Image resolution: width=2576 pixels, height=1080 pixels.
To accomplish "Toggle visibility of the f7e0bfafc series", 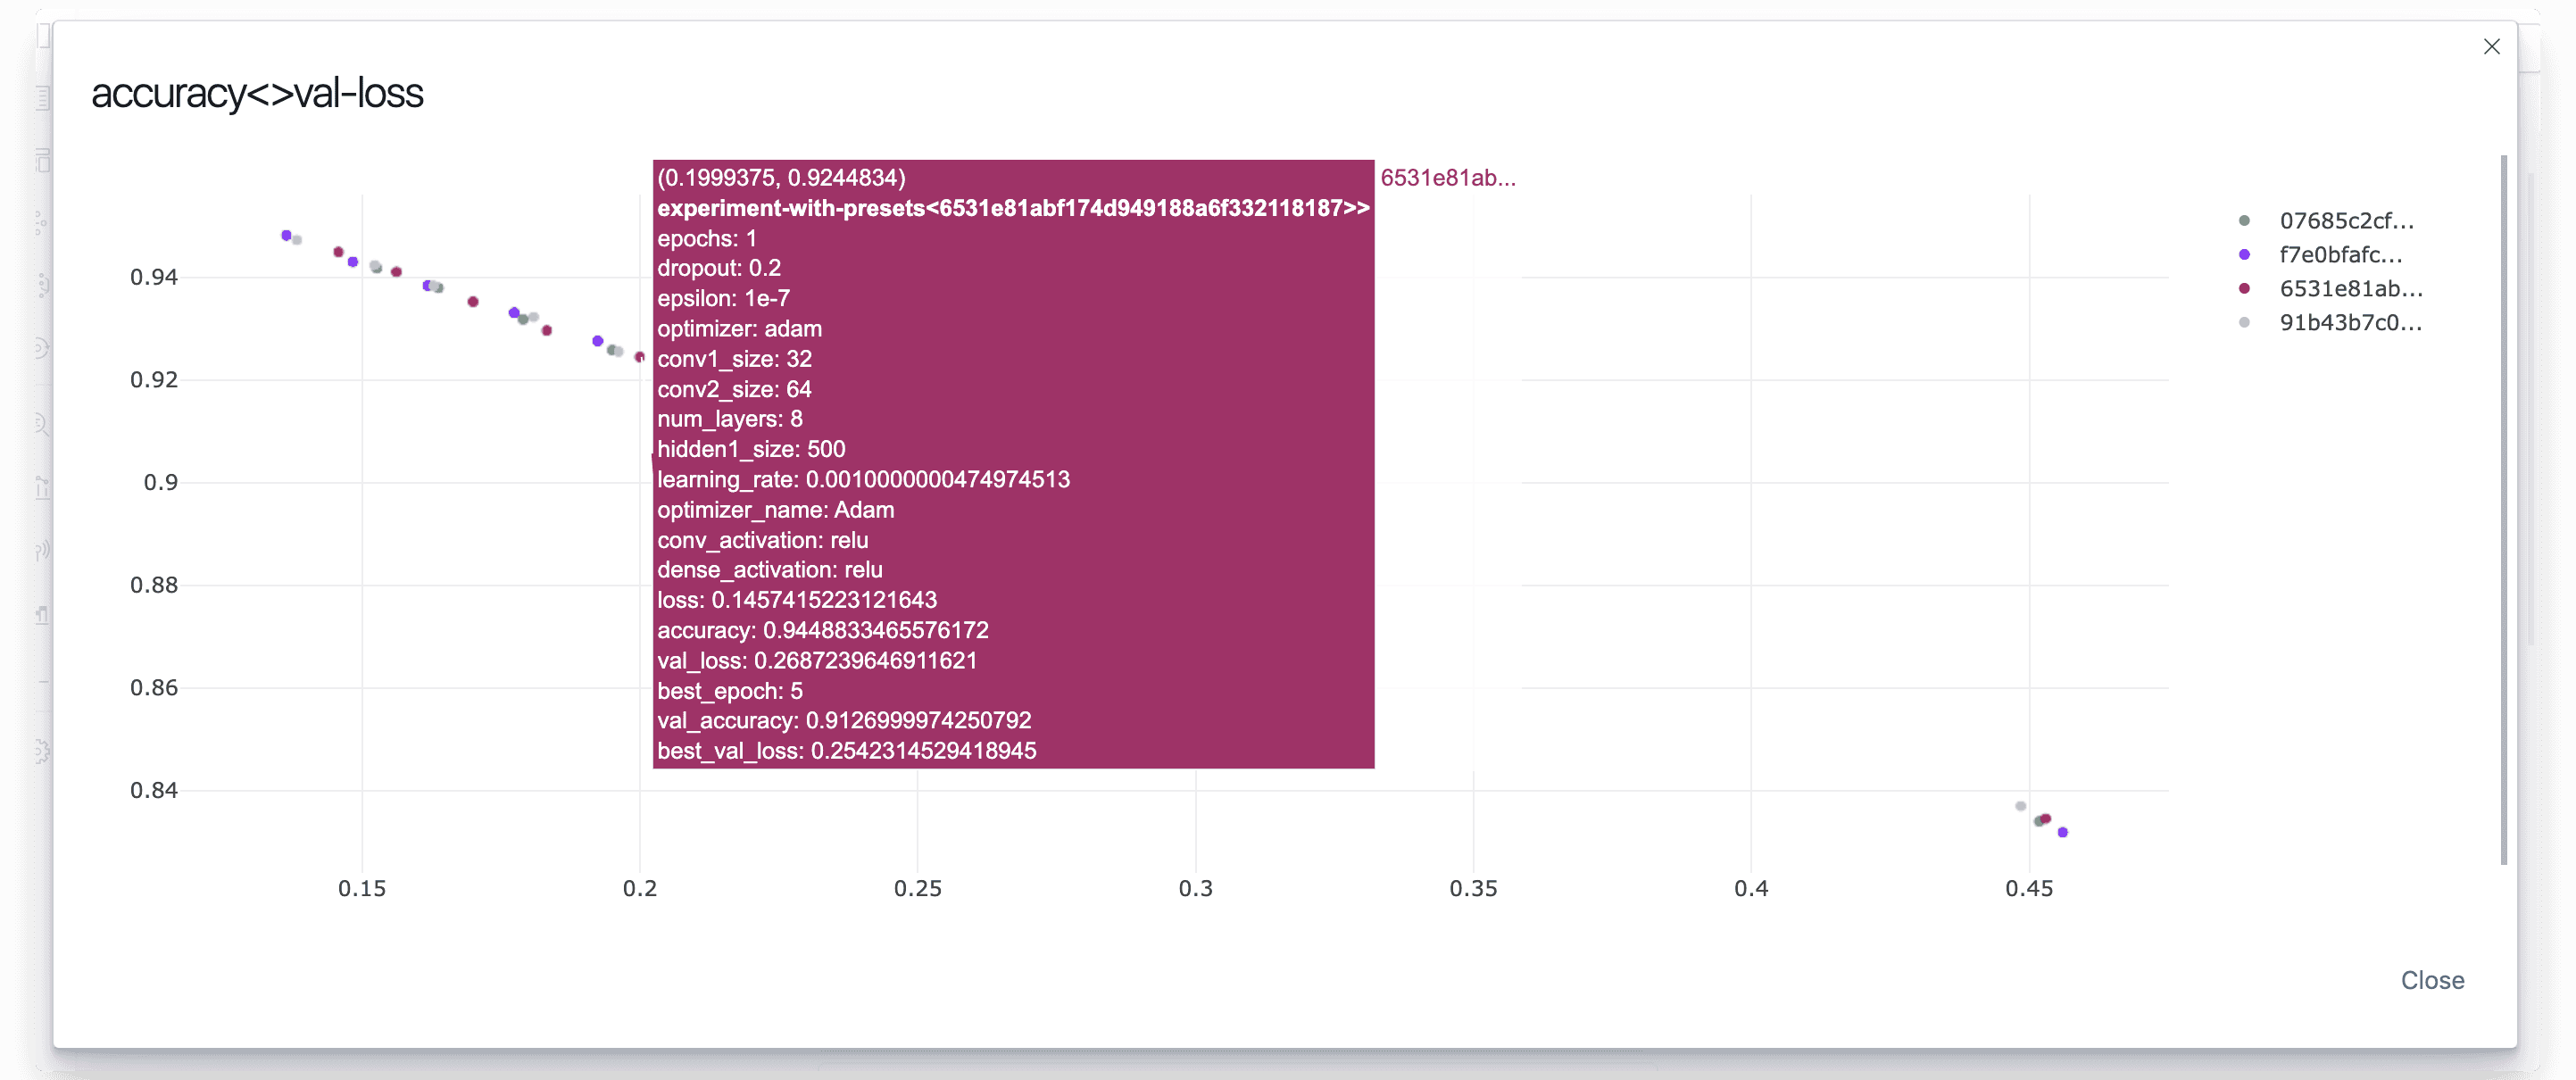I will point(2345,255).
